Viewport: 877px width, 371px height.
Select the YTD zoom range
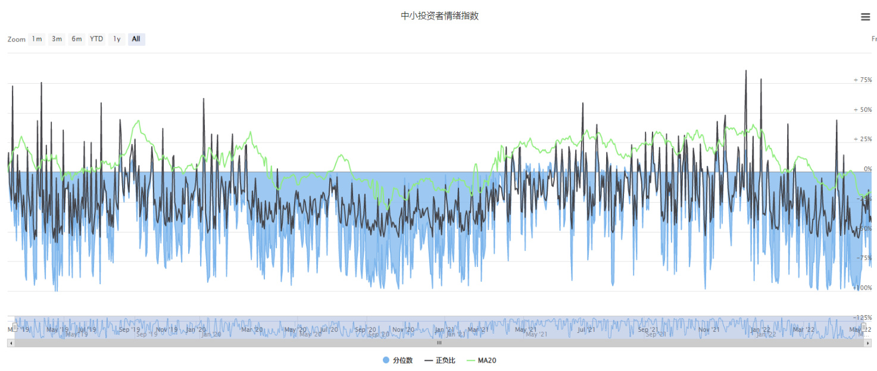click(96, 39)
